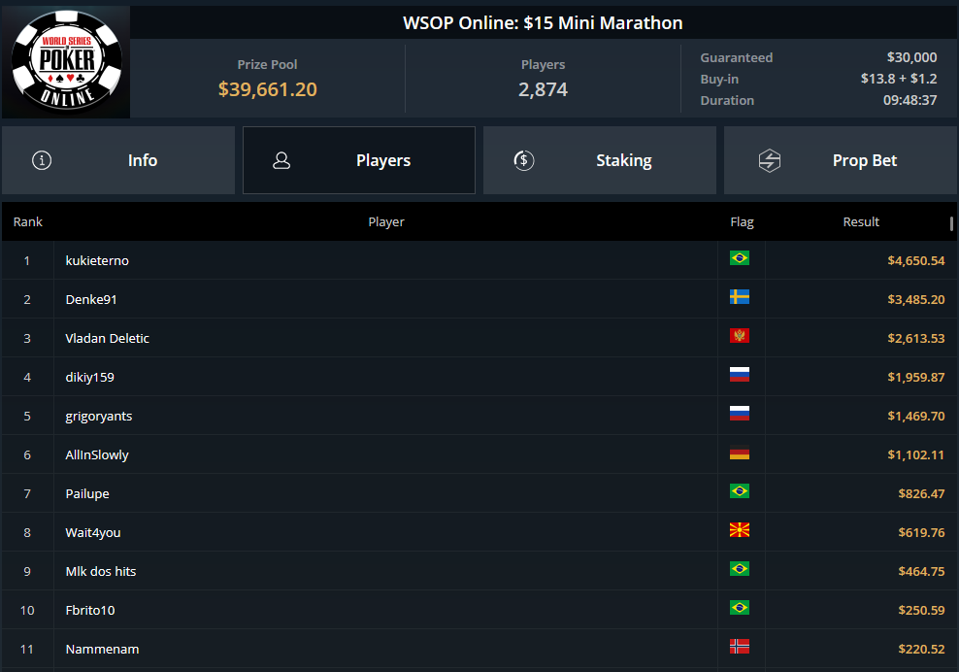Click the $3,485.20 result
959x672 pixels.
point(915,299)
